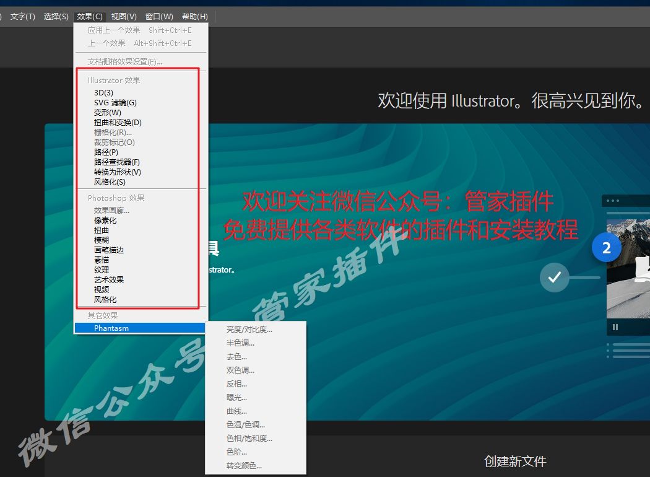Choose Phantasm 双色调... effect
Screen dimensions: 650x477
(256, 370)
